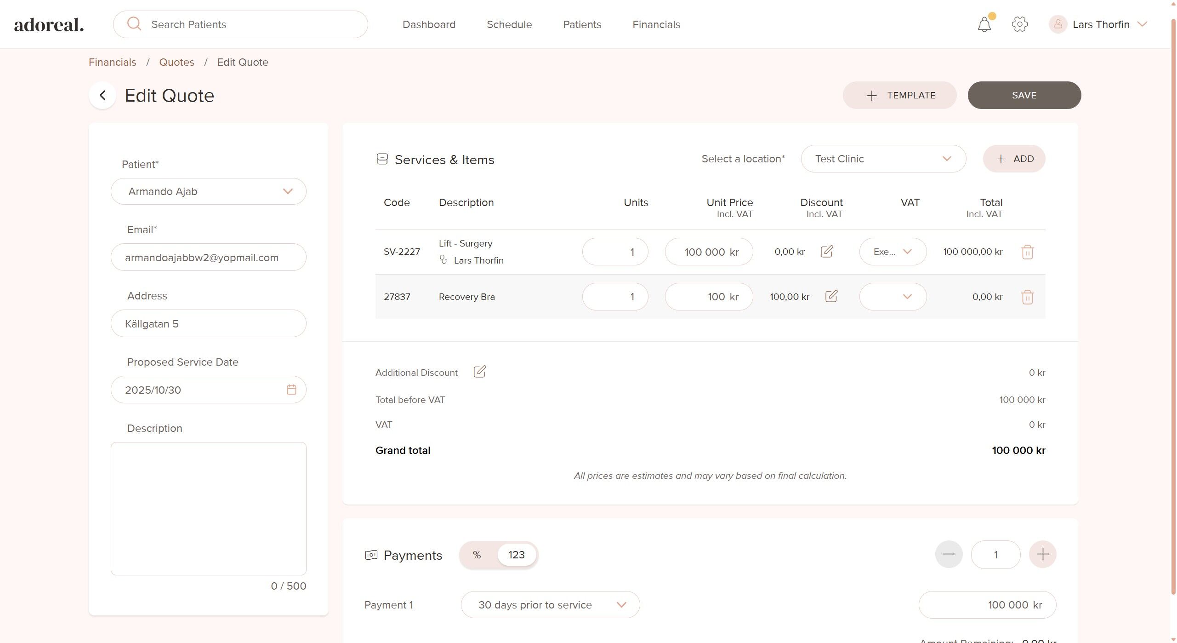Edit discount for Recovery Bra row
1177x643 pixels.
(x=831, y=296)
